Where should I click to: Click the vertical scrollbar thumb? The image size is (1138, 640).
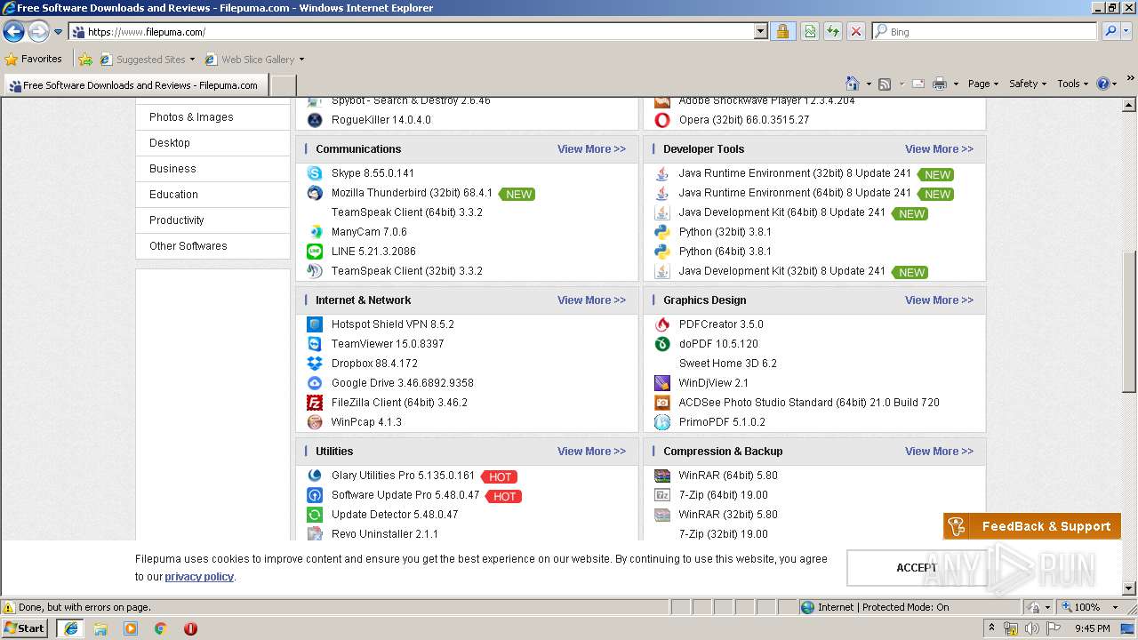pyautogui.click(x=1129, y=320)
